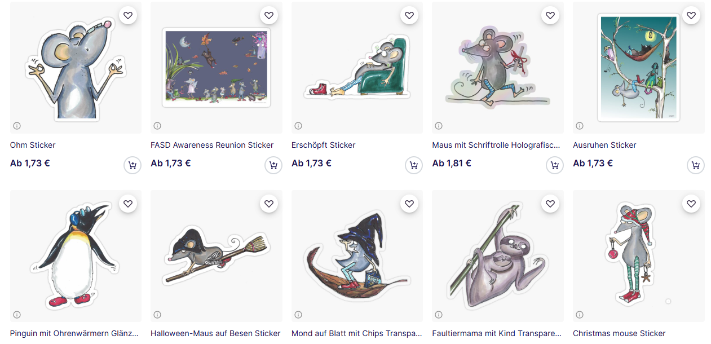Open the Ohm Sticker product link
711x344 pixels.
(x=33, y=145)
